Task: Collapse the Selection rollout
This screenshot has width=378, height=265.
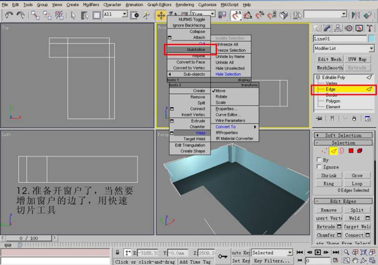Action: (x=343, y=143)
